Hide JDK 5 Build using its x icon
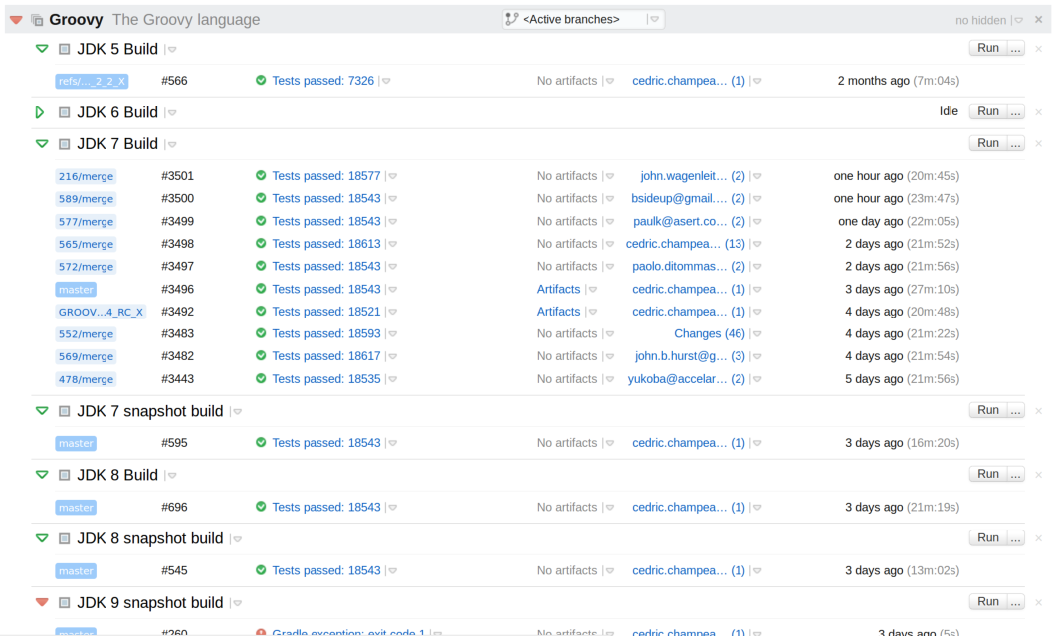 [1039, 49]
